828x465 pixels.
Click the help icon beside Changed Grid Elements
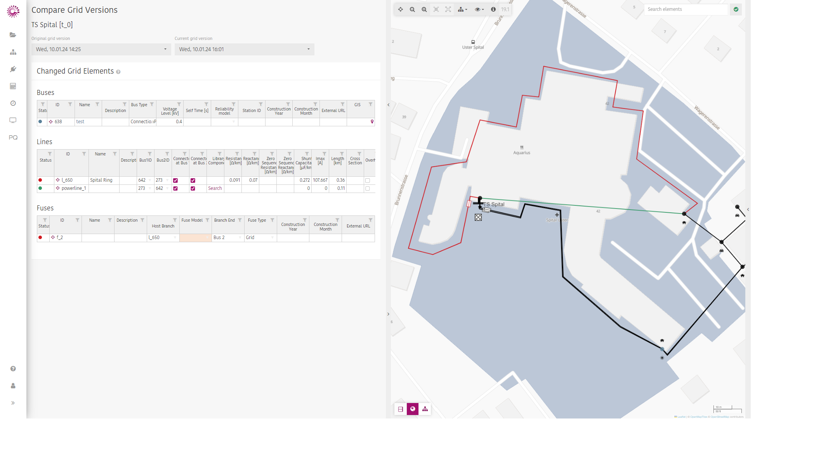[x=118, y=72]
